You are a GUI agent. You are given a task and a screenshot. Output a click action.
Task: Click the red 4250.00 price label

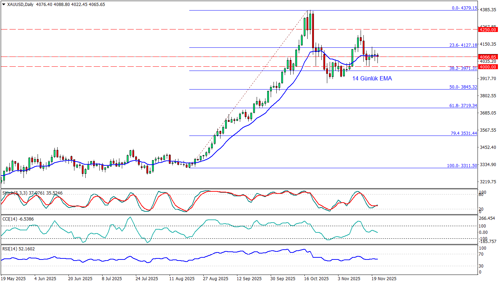pos(487,30)
